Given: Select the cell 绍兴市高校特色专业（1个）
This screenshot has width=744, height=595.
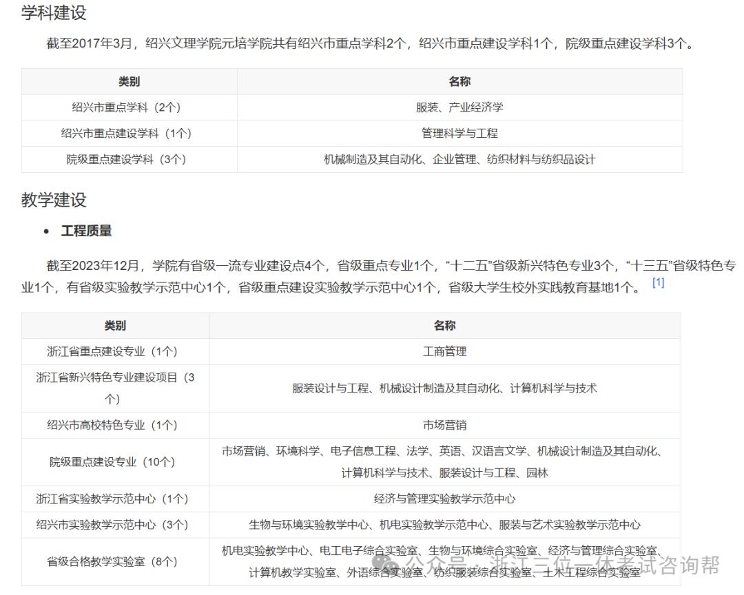Looking at the screenshot, I should pos(115,425).
